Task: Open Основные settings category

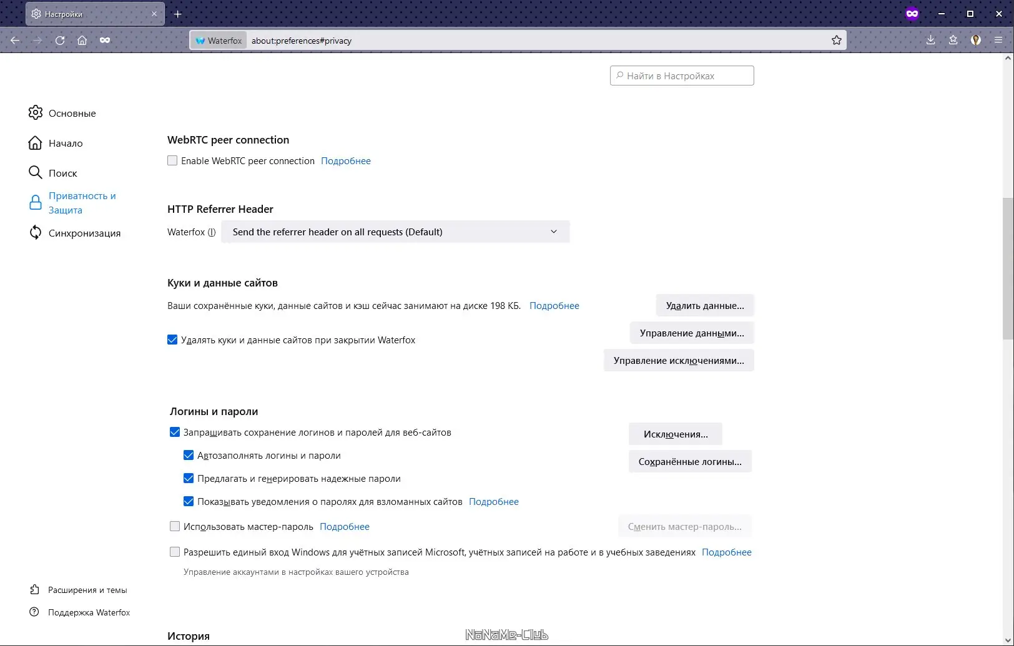Action: (x=62, y=113)
